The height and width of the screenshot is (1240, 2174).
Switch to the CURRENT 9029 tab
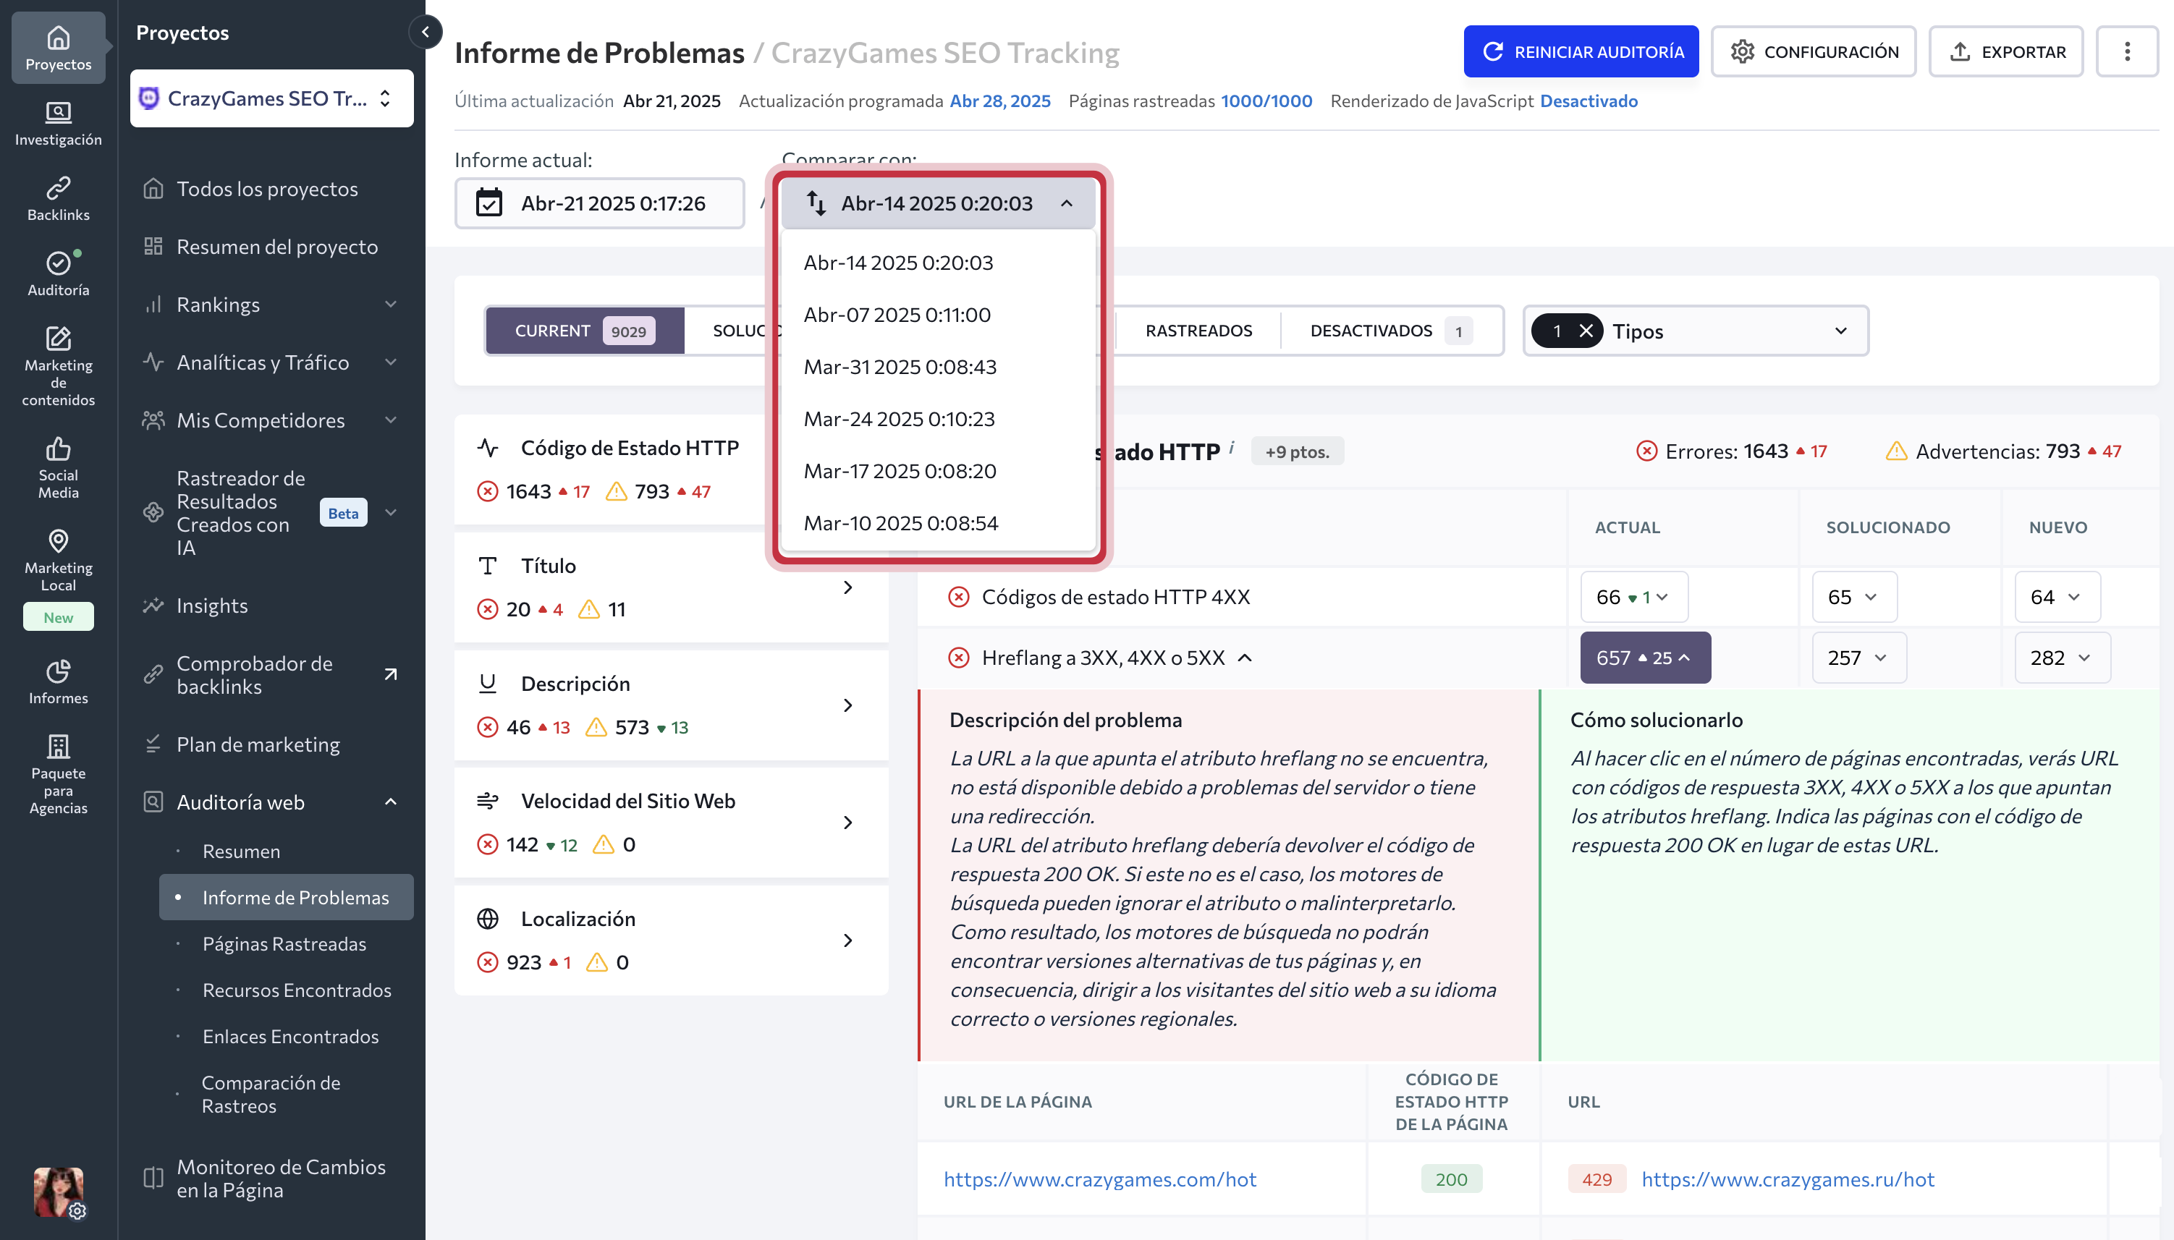pyautogui.click(x=585, y=331)
